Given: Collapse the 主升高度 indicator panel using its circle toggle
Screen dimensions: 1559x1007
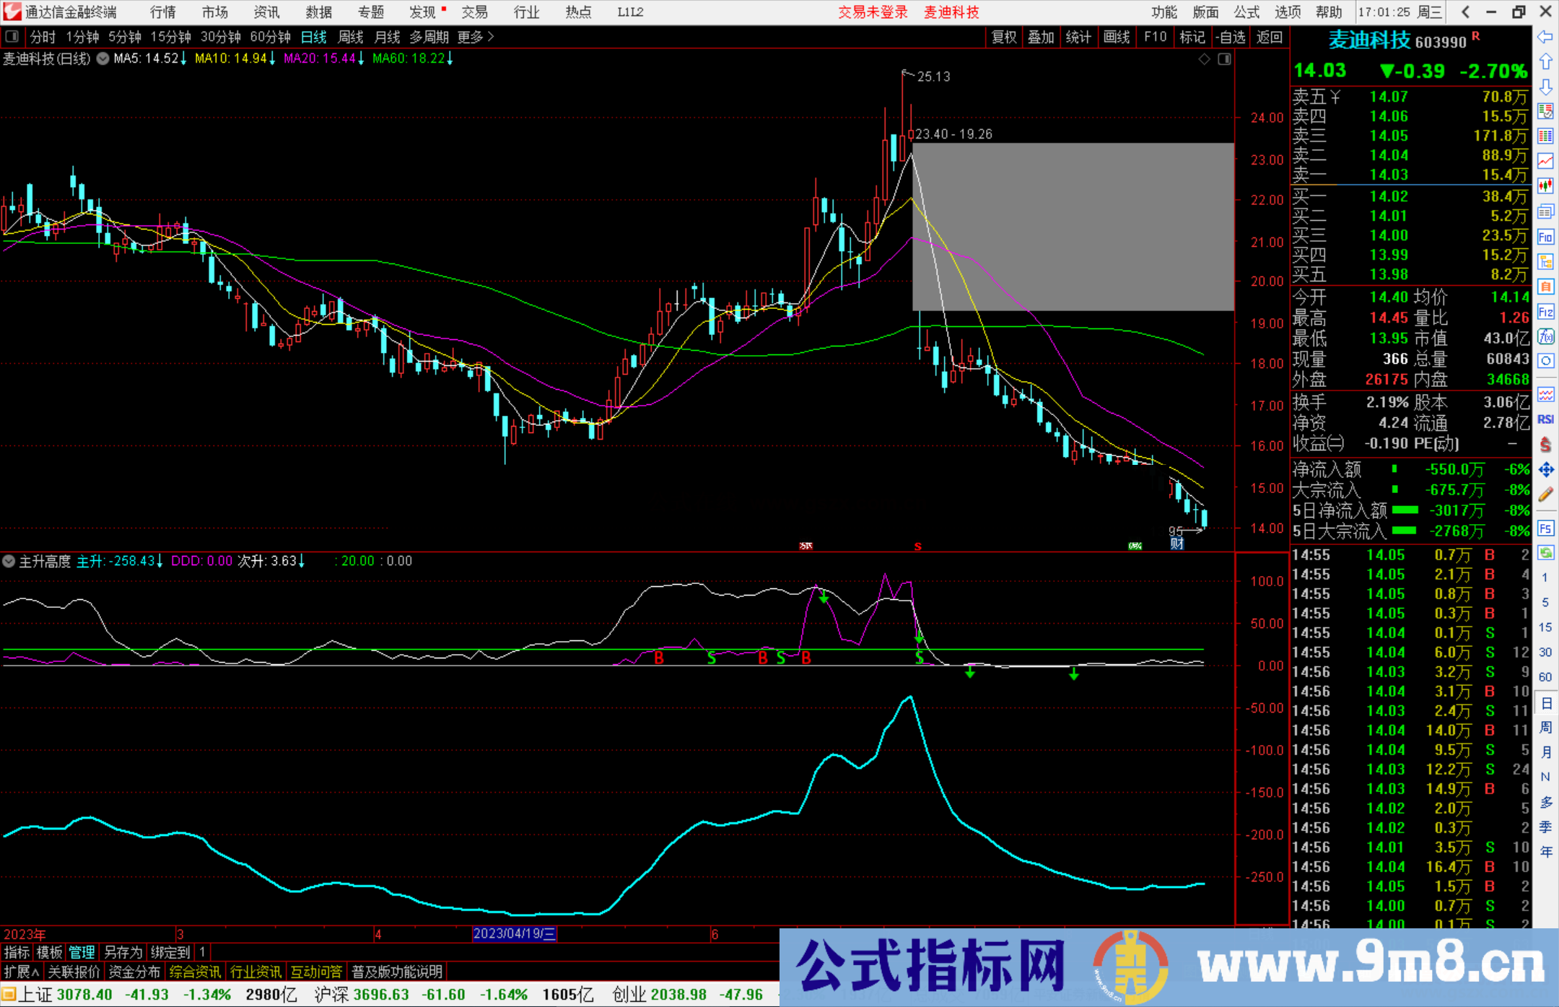Looking at the screenshot, I should point(9,561).
